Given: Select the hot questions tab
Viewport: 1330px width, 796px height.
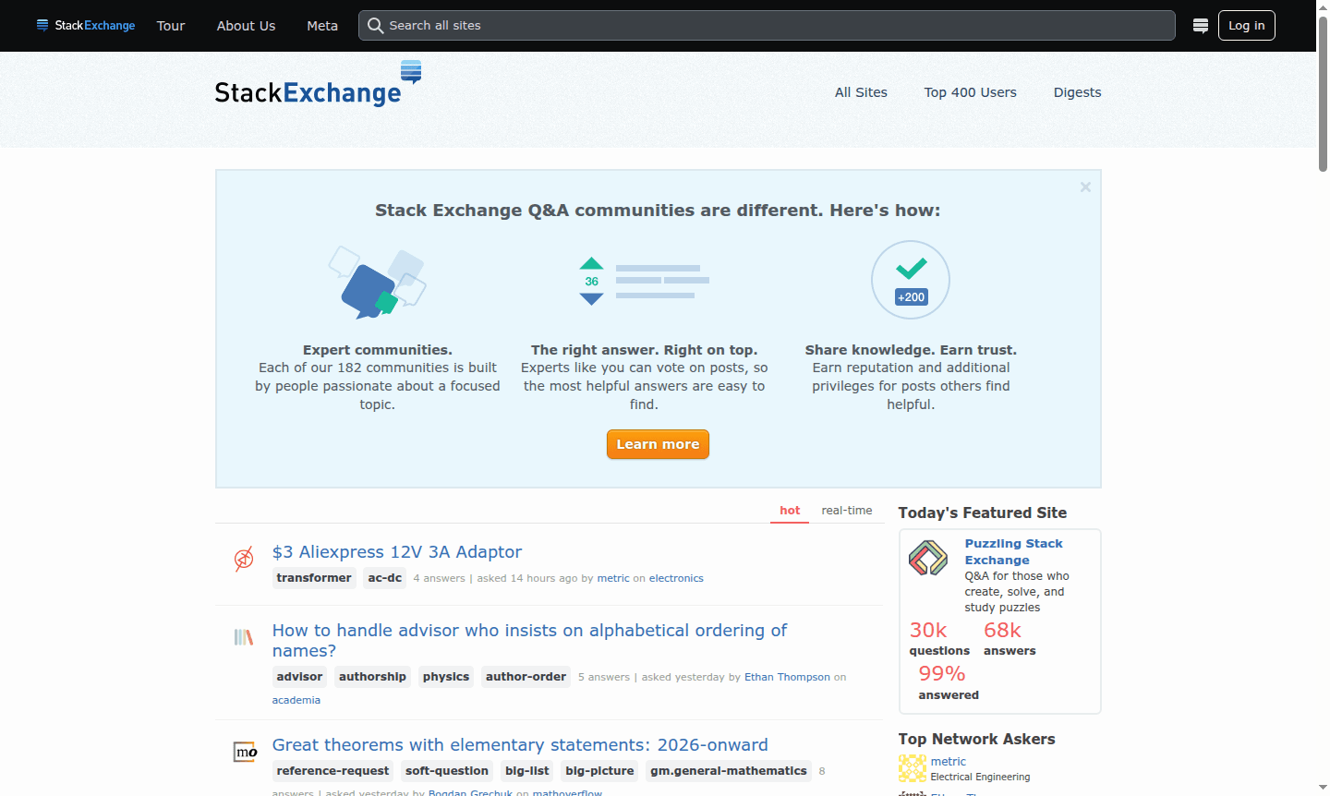Looking at the screenshot, I should 789,510.
